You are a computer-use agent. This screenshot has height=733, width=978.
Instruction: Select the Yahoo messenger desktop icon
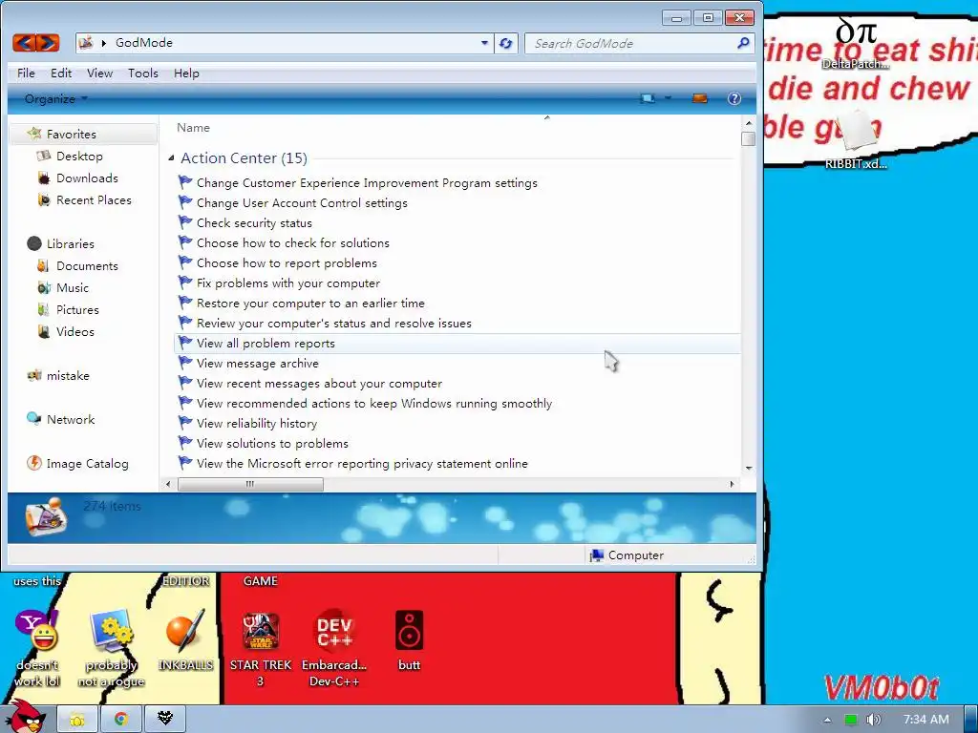point(37,648)
